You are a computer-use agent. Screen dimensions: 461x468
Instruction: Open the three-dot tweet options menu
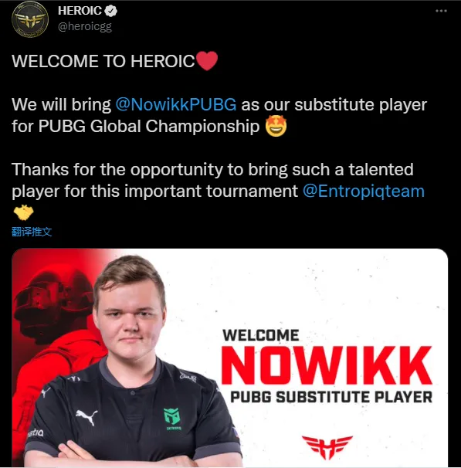pyautogui.click(x=441, y=11)
